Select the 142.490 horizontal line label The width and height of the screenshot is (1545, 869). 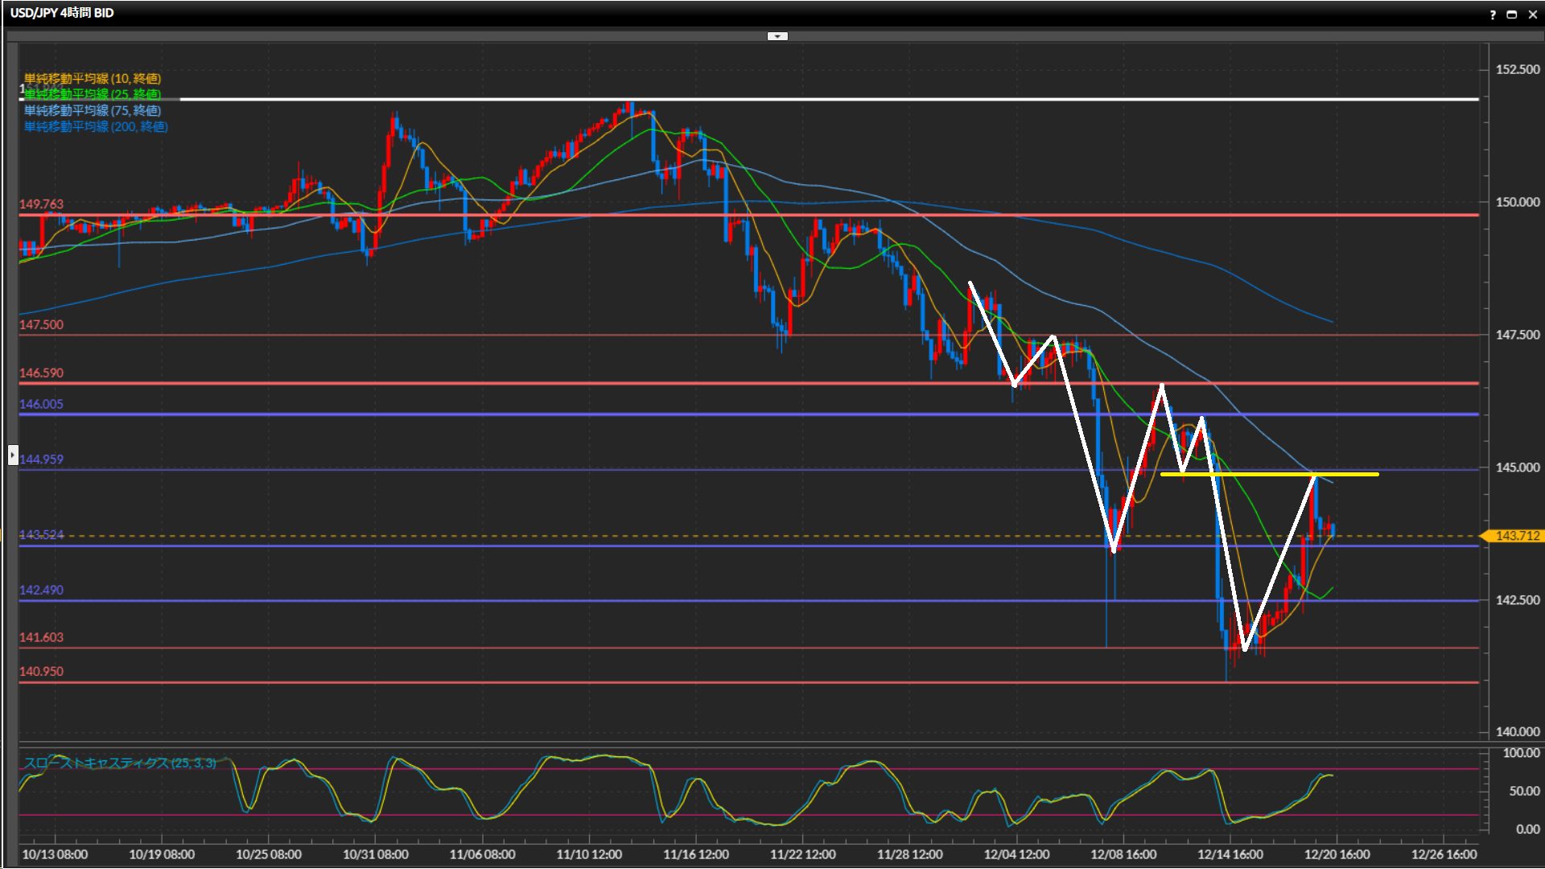pyautogui.click(x=41, y=590)
